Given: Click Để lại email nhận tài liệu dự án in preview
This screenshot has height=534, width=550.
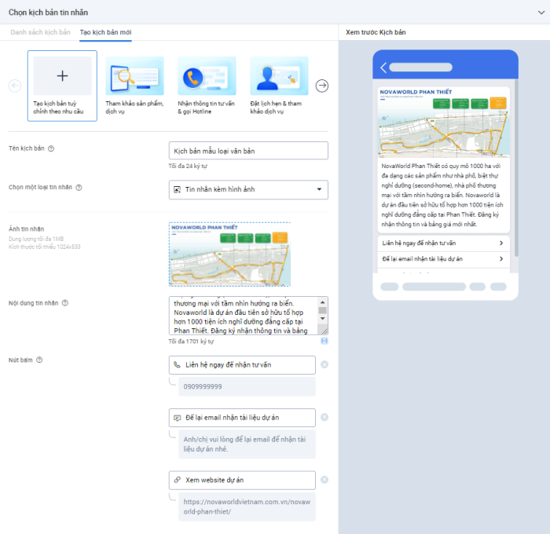Looking at the screenshot, I should (443, 259).
